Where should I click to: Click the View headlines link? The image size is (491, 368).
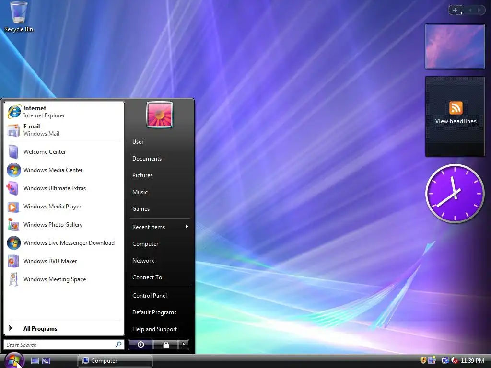coord(456,121)
